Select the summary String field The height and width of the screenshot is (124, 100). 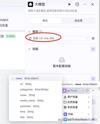35,106
